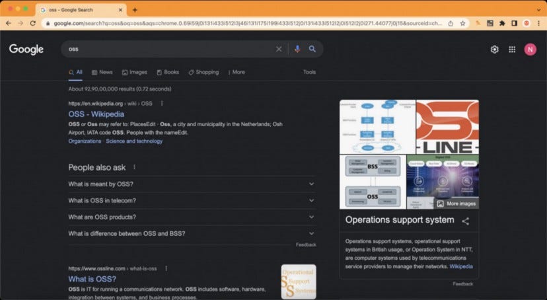Expand 'difference between OSS and BSS' question
547x300 pixels.
pos(192,233)
